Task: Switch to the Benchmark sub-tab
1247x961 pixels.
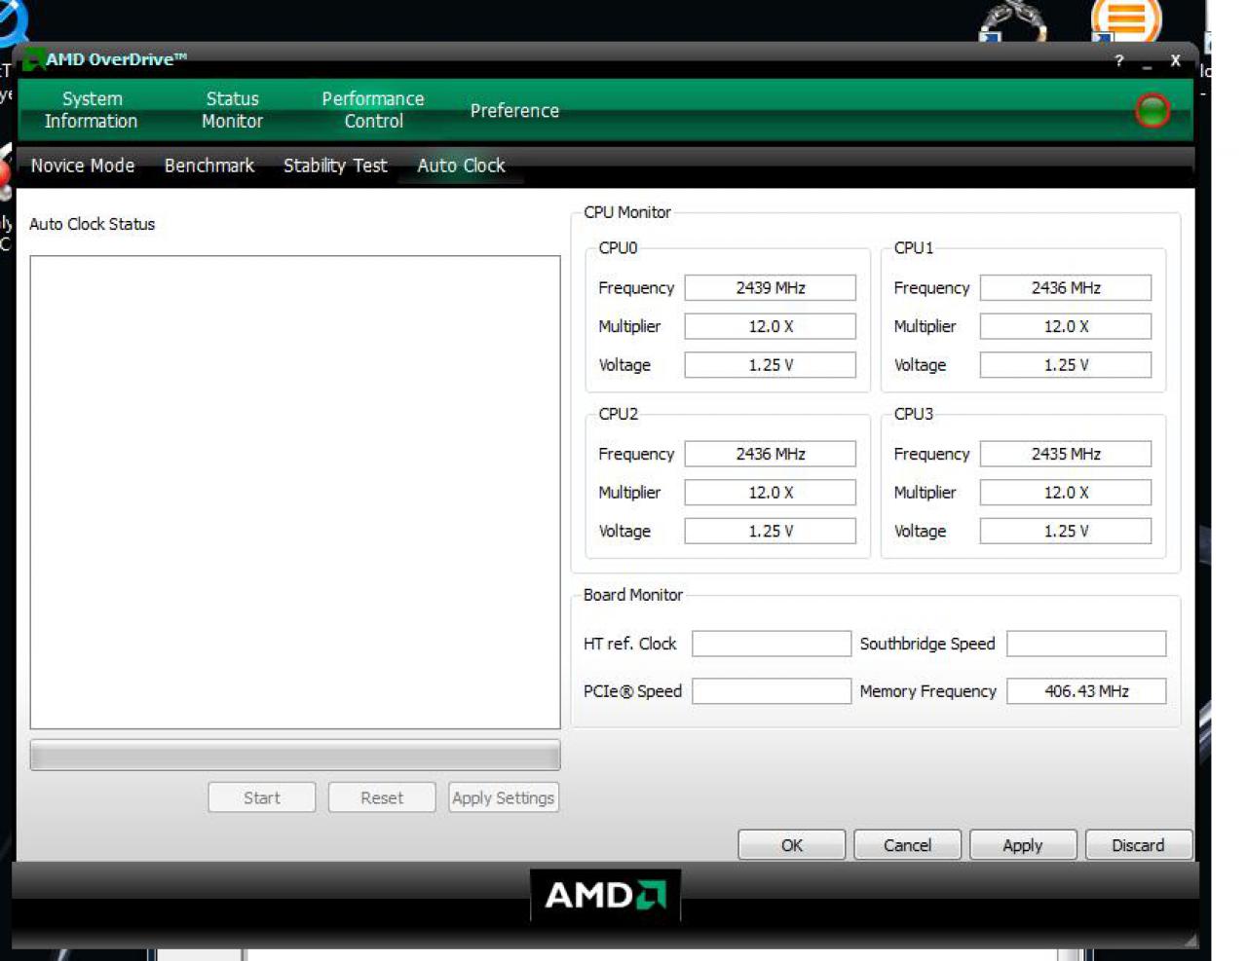Action: 209,166
